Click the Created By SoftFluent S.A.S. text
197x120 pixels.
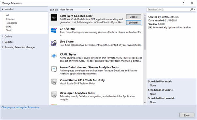(164, 17)
